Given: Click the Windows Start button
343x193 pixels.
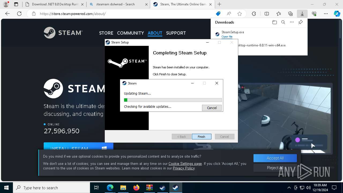Looking at the screenshot, I should tap(6, 188).
